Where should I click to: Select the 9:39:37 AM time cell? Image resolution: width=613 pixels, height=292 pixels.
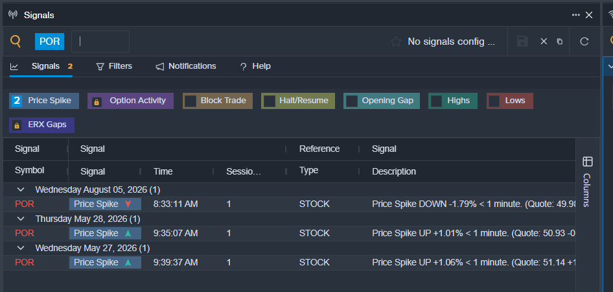(x=176, y=262)
